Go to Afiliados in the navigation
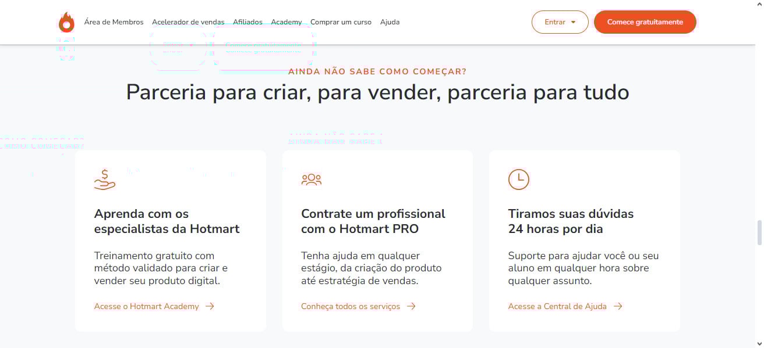The image size is (764, 348). point(247,22)
